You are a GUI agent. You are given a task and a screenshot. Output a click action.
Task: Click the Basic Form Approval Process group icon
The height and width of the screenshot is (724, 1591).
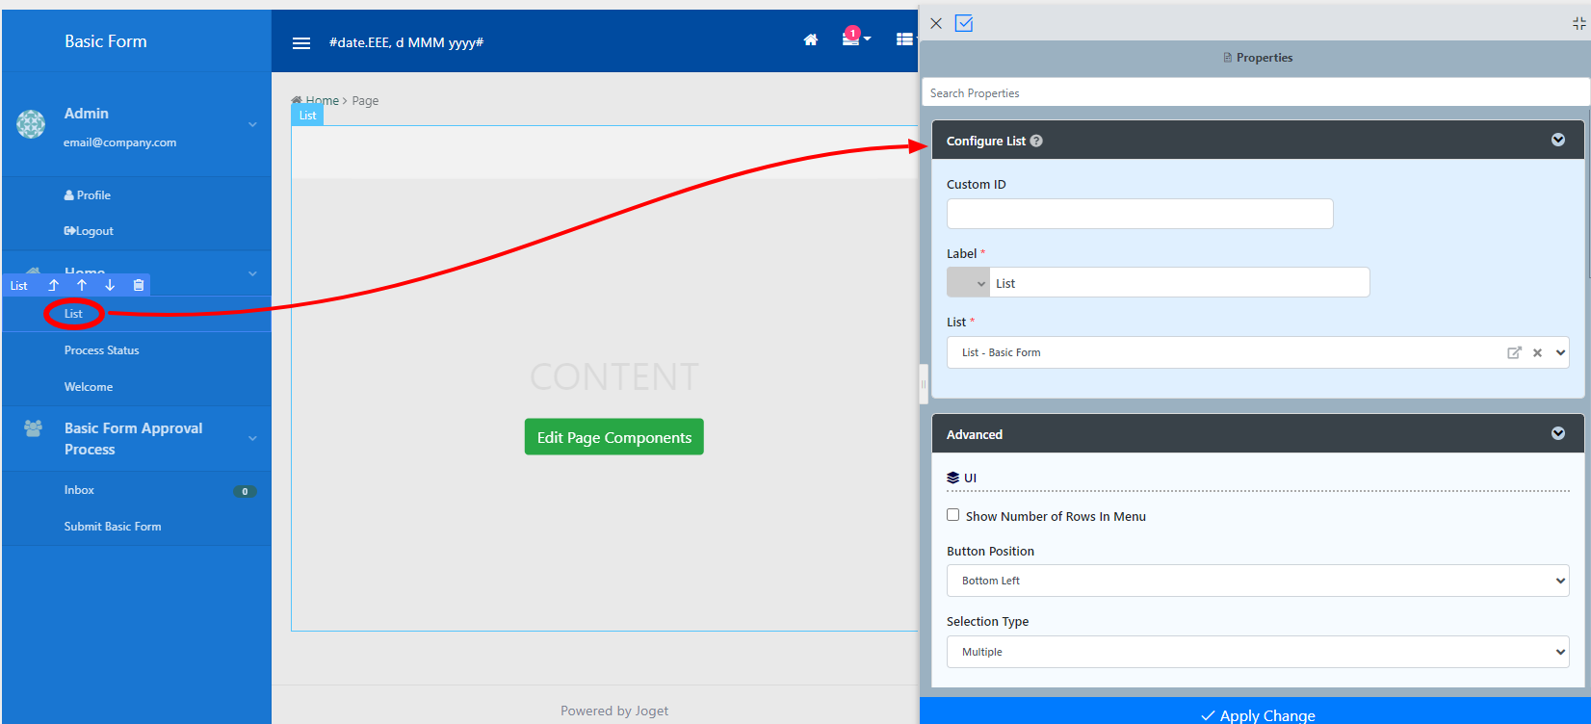click(33, 428)
